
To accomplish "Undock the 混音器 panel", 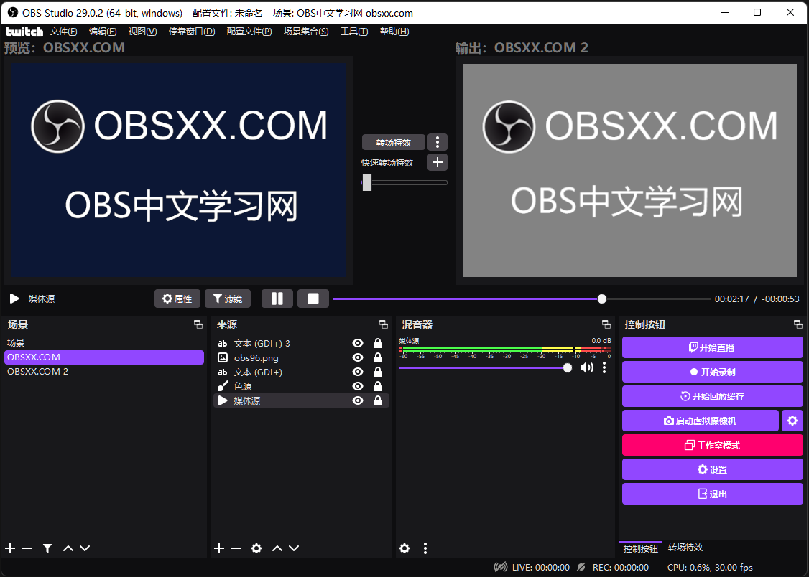I will point(606,324).
